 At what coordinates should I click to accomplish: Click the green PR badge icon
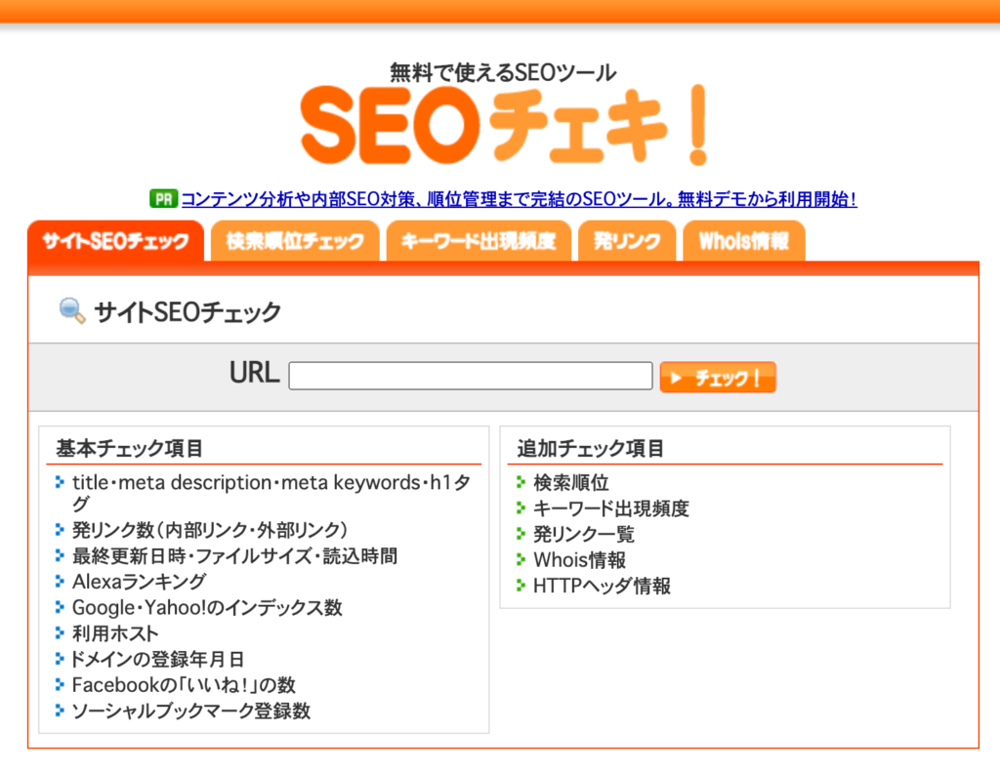pyautogui.click(x=163, y=199)
